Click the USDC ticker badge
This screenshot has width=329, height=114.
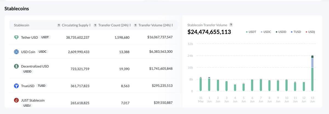pyautogui.click(x=43, y=51)
